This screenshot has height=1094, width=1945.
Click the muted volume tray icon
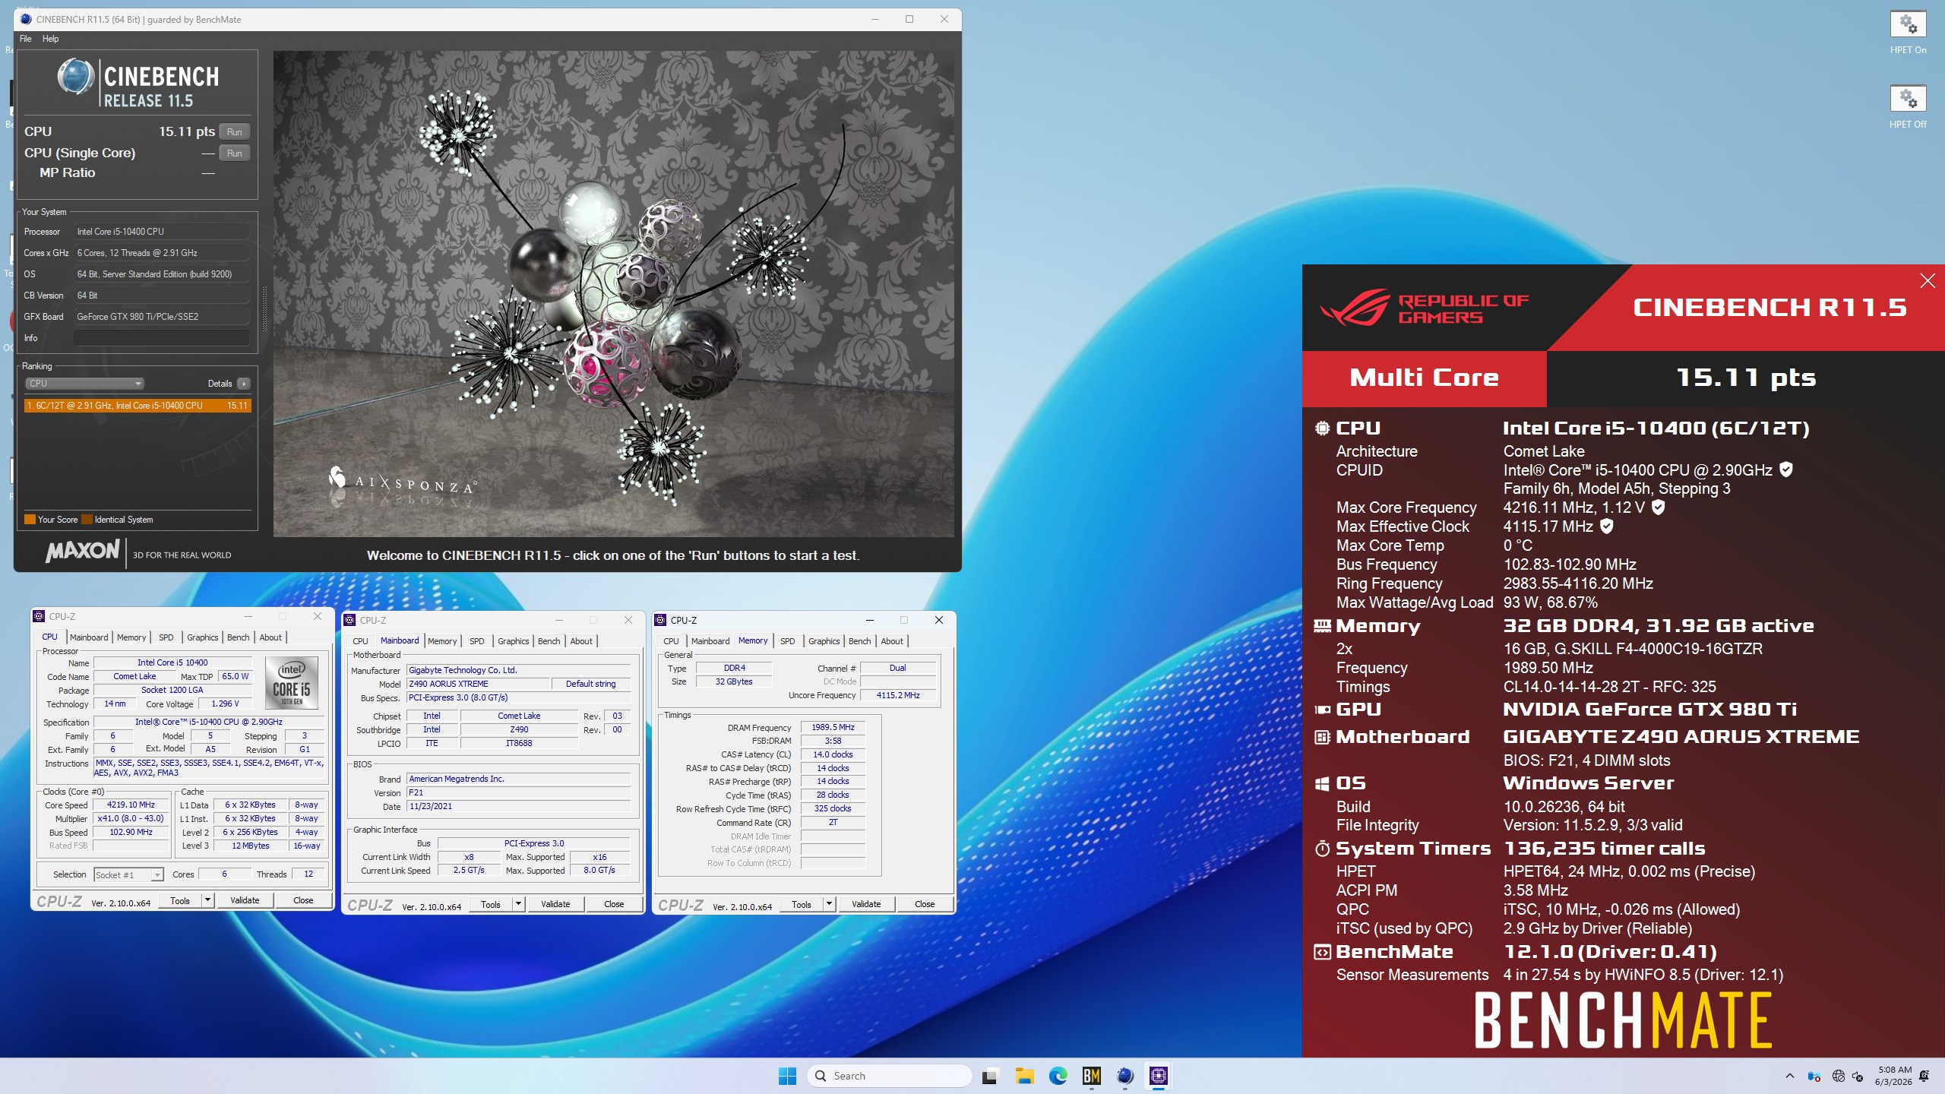[1858, 1076]
